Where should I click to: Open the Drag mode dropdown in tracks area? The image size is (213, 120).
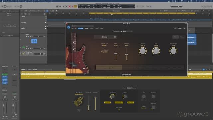186,11
